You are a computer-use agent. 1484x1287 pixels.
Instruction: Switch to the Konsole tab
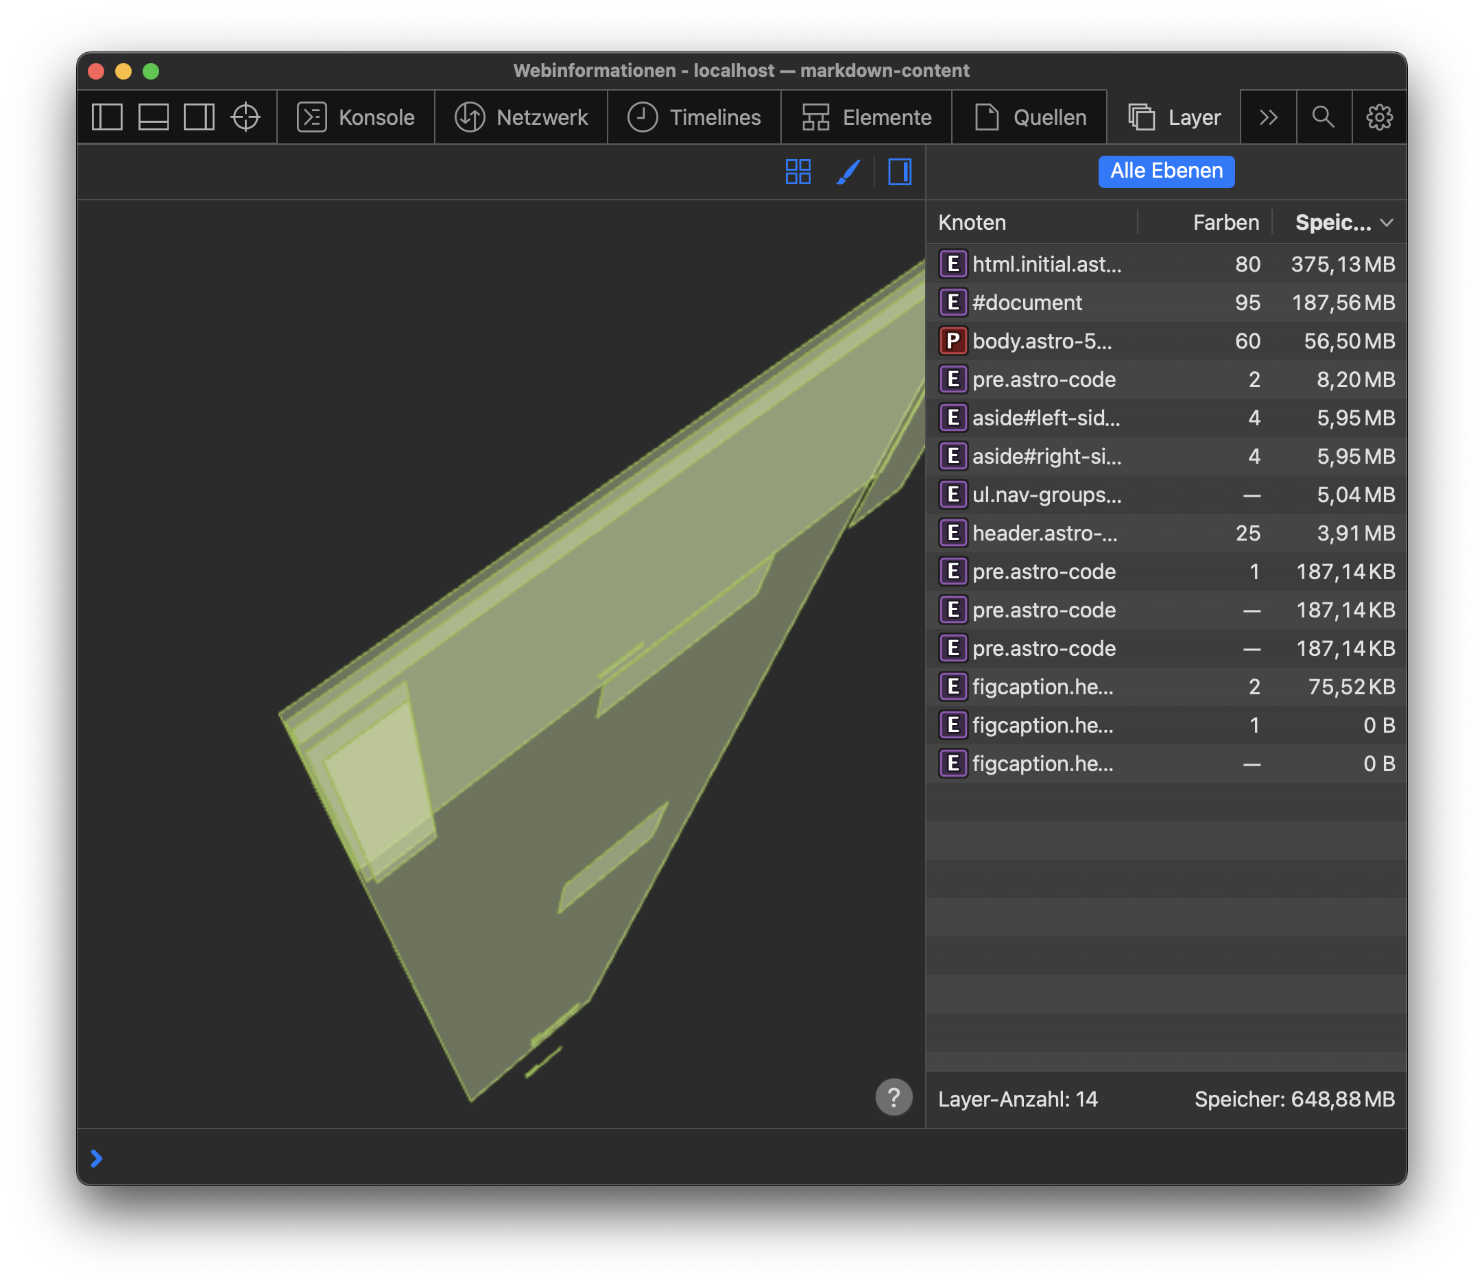[356, 117]
